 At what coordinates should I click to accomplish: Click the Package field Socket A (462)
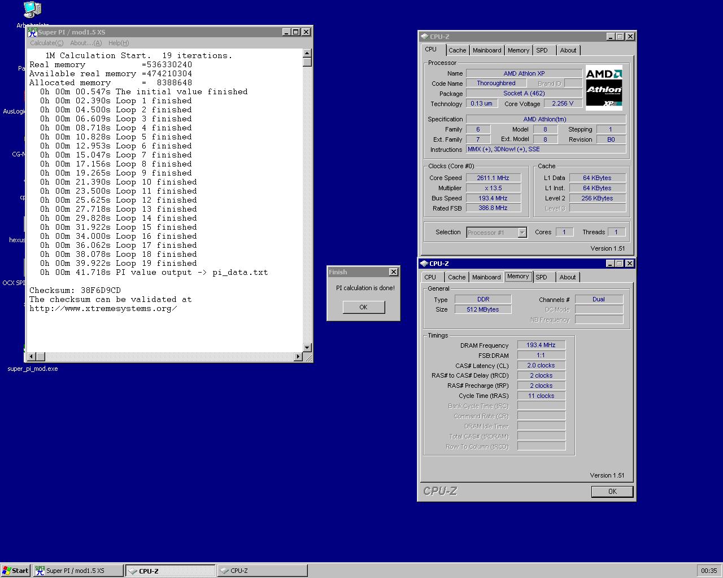(524, 93)
